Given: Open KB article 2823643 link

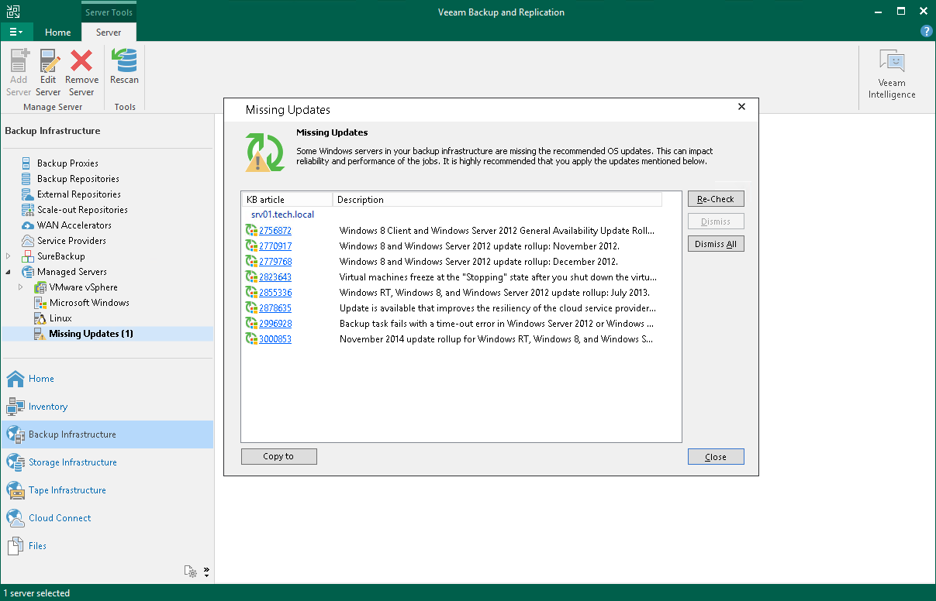Looking at the screenshot, I should coord(275,277).
